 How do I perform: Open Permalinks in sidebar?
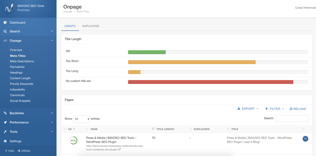17,67
